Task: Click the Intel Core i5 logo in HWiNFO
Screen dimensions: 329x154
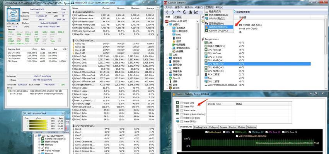Action: [x=14, y=15]
